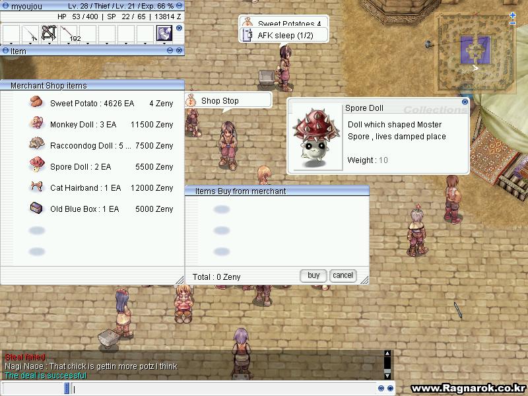Click the Monkey Doll item icon
Screen dimensions: 528x396
click(37, 124)
